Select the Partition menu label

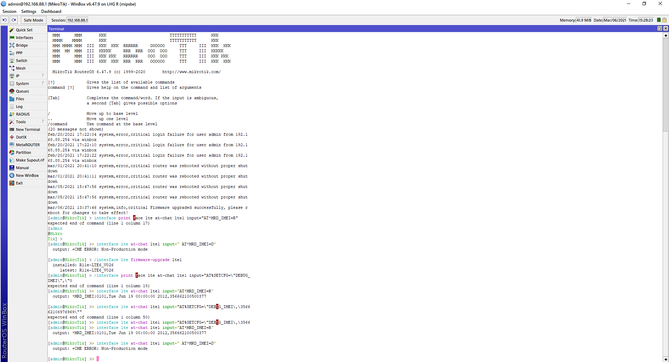pyautogui.click(x=23, y=152)
